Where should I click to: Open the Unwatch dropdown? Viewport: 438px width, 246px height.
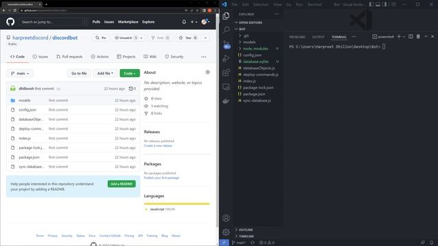[129, 38]
